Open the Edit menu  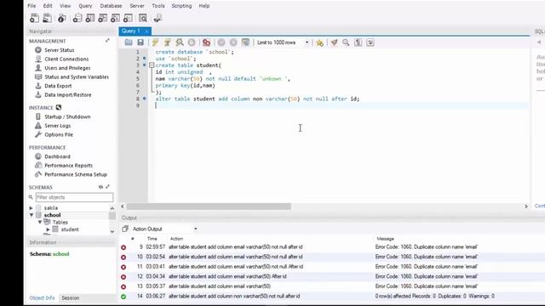click(x=48, y=6)
